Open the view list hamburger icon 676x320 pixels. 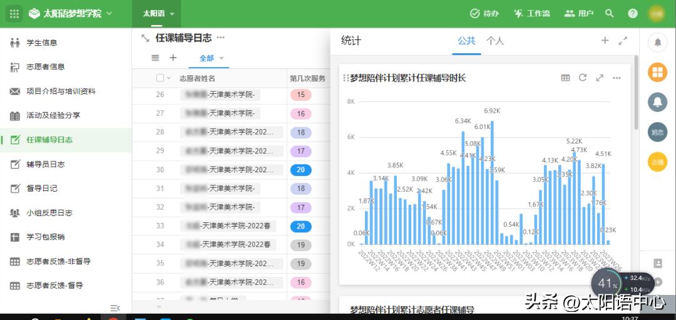point(155,58)
